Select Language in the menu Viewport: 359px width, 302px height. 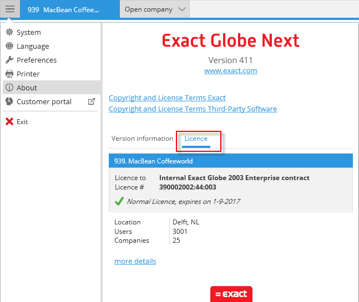[x=52, y=46]
